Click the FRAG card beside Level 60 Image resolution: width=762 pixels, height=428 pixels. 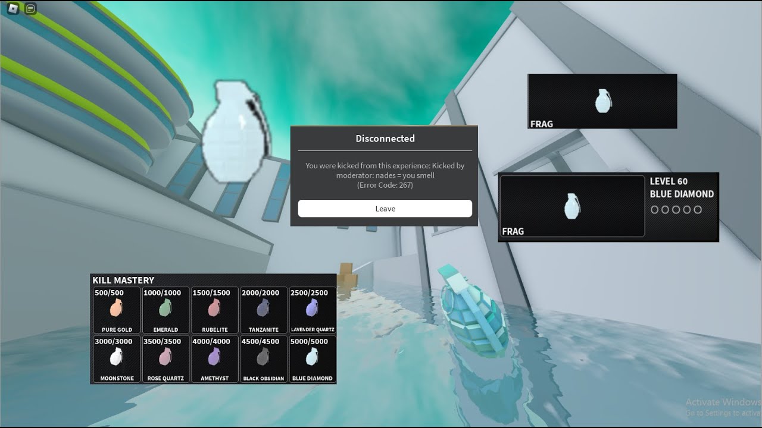[572, 206]
